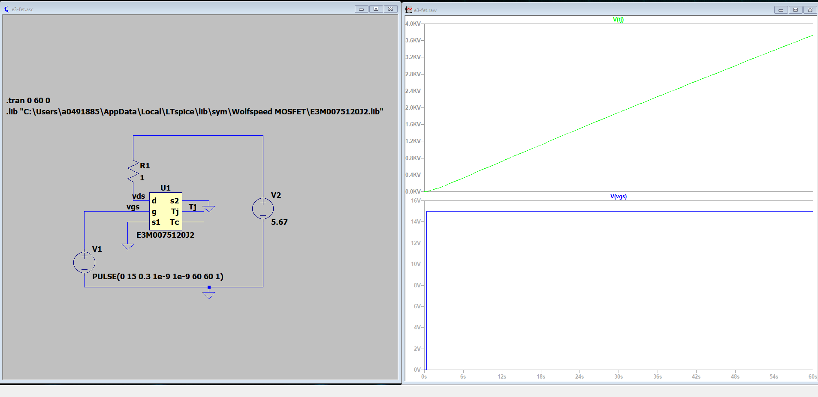Select the U1 MOSFET component block
The width and height of the screenshot is (818, 397).
click(166, 211)
